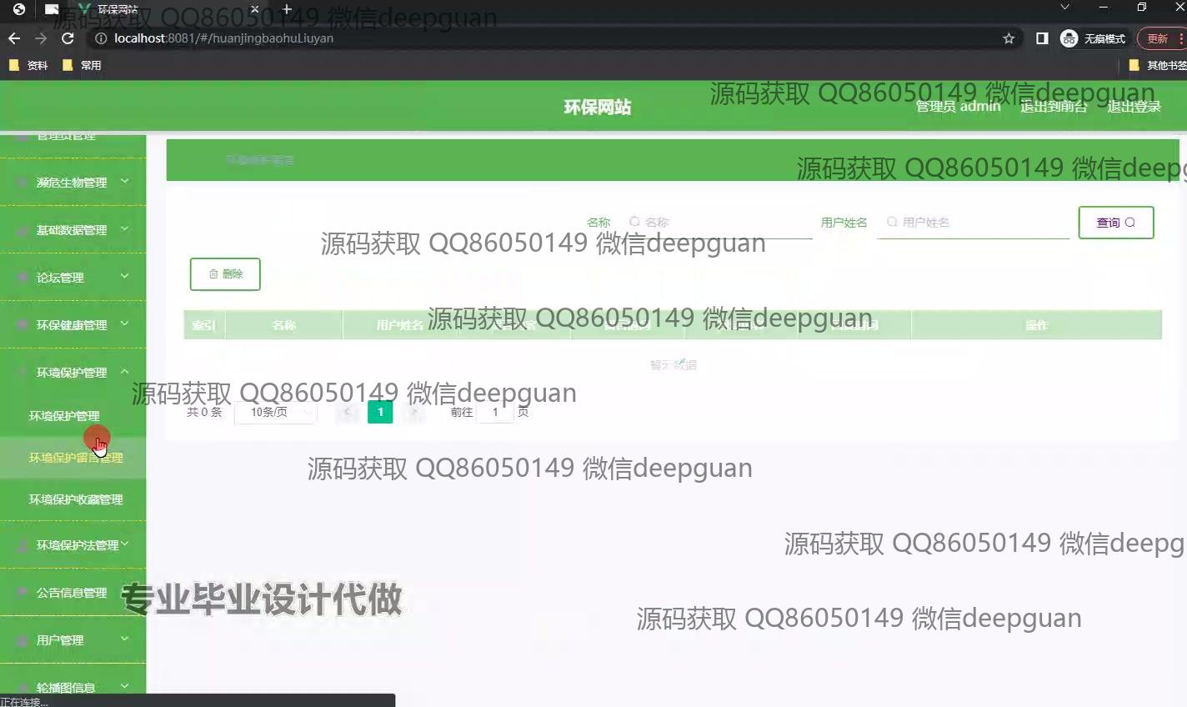The height and width of the screenshot is (707, 1187).
Task: Click the 删除 delete button
Action: pyautogui.click(x=225, y=273)
